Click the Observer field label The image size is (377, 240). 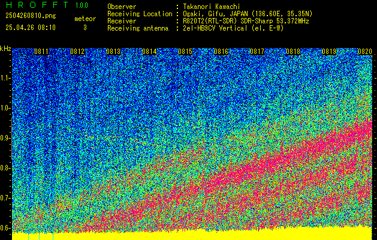click(122, 7)
